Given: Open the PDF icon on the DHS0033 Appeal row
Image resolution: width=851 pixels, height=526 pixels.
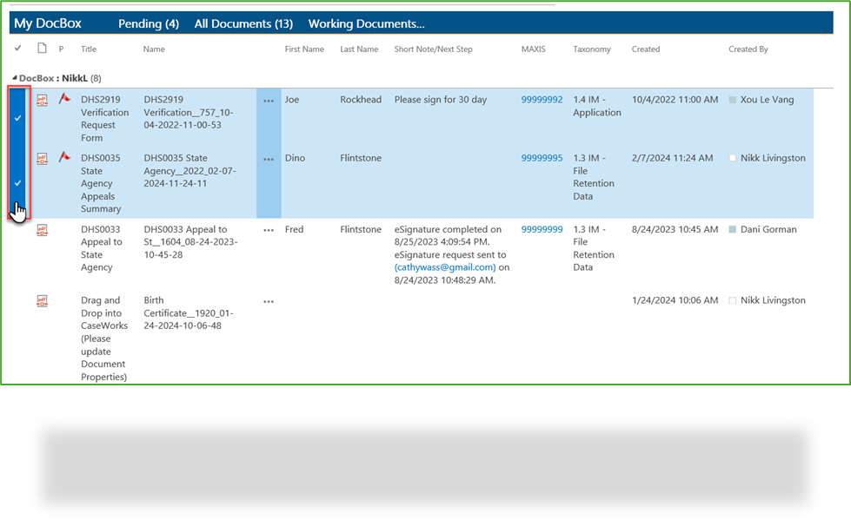Looking at the screenshot, I should [x=41, y=229].
